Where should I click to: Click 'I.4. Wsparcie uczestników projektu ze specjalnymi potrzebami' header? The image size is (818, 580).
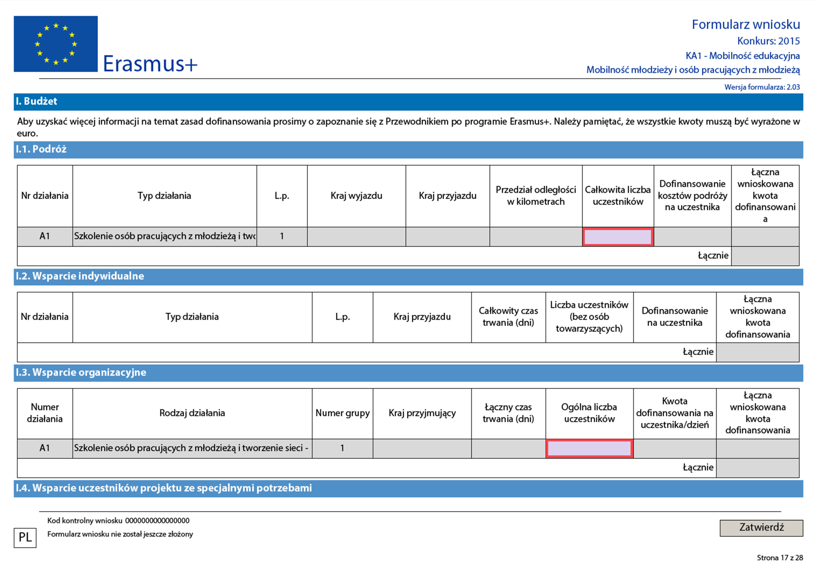408,488
